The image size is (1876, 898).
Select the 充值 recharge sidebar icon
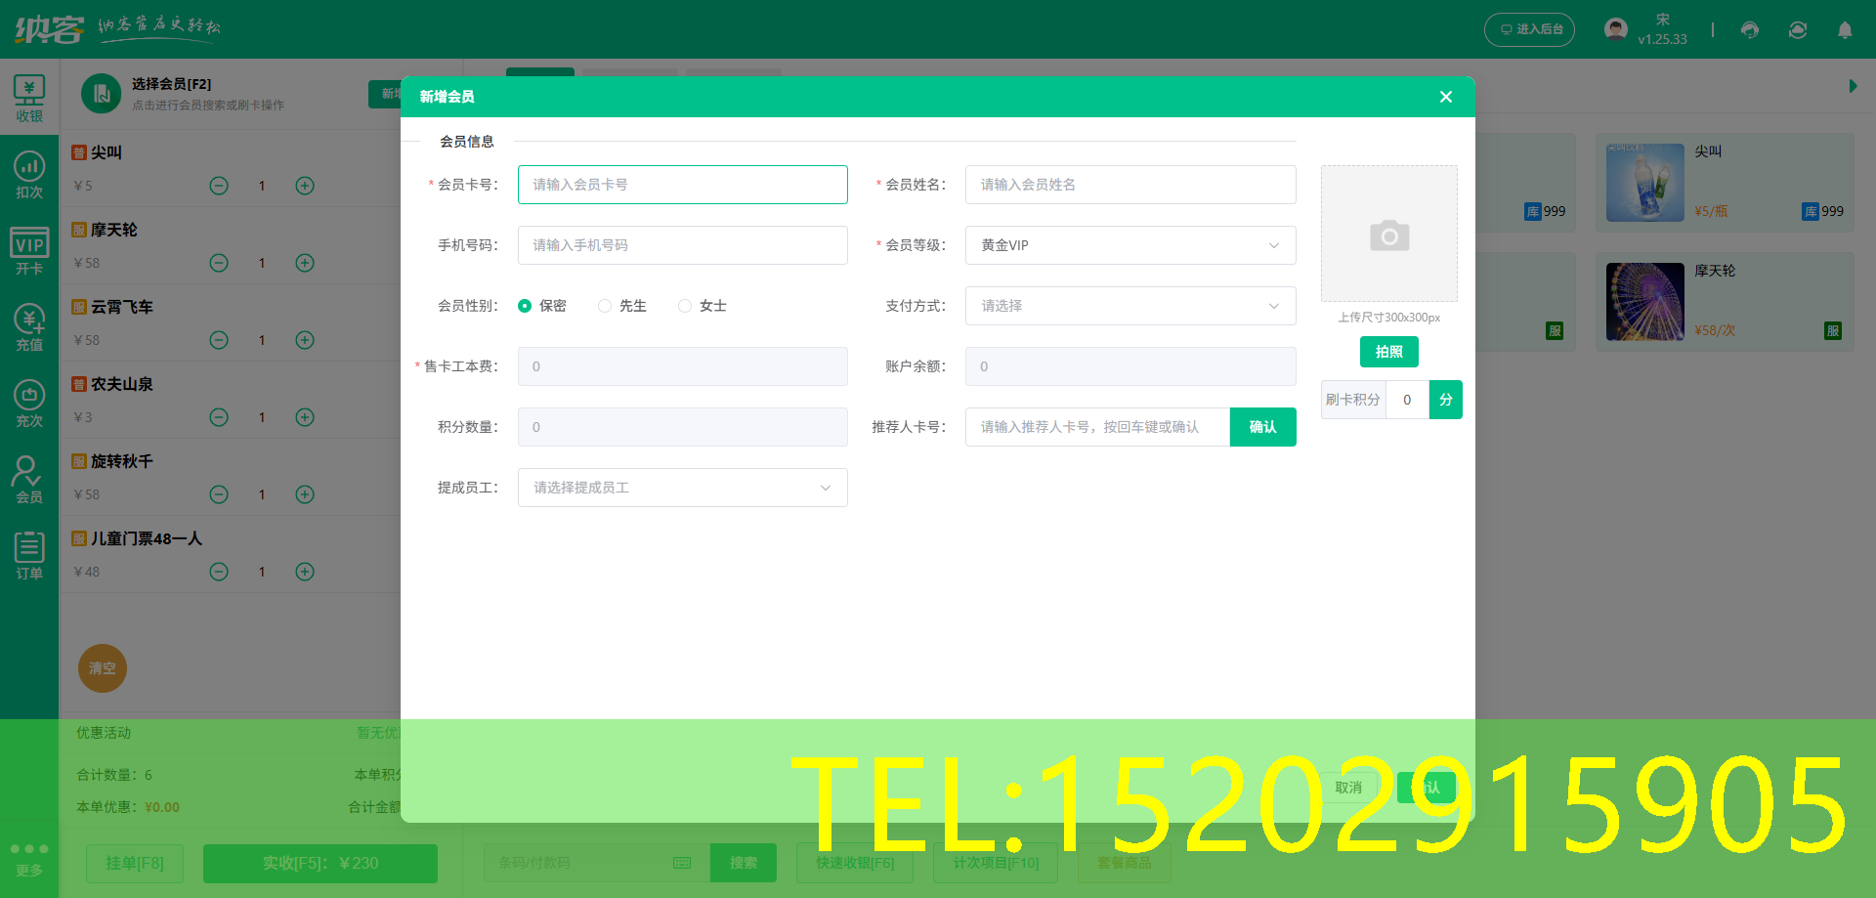29,326
